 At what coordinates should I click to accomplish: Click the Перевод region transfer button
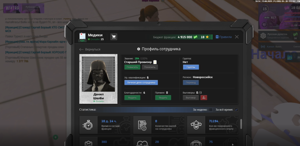click(x=191, y=82)
